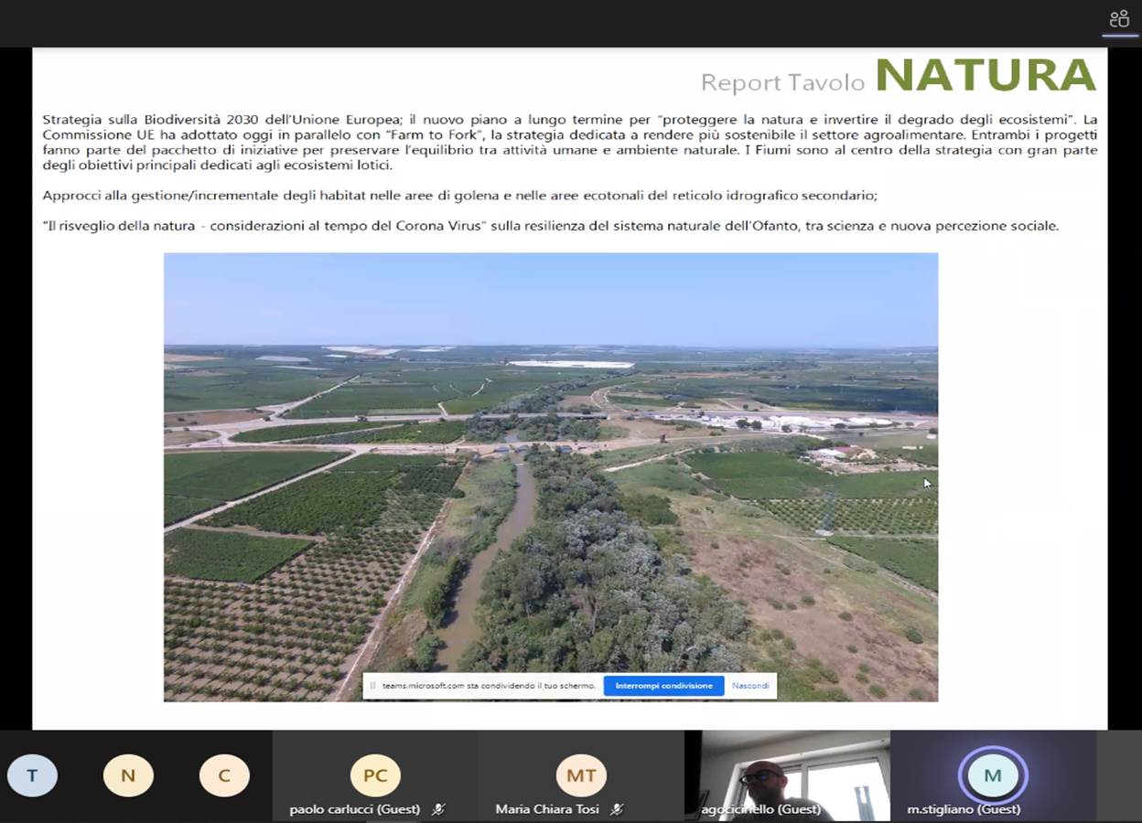Screen dimensions: 1142x823
Task: Click the 'Interrompi condivisione' button
Action: click(x=663, y=686)
